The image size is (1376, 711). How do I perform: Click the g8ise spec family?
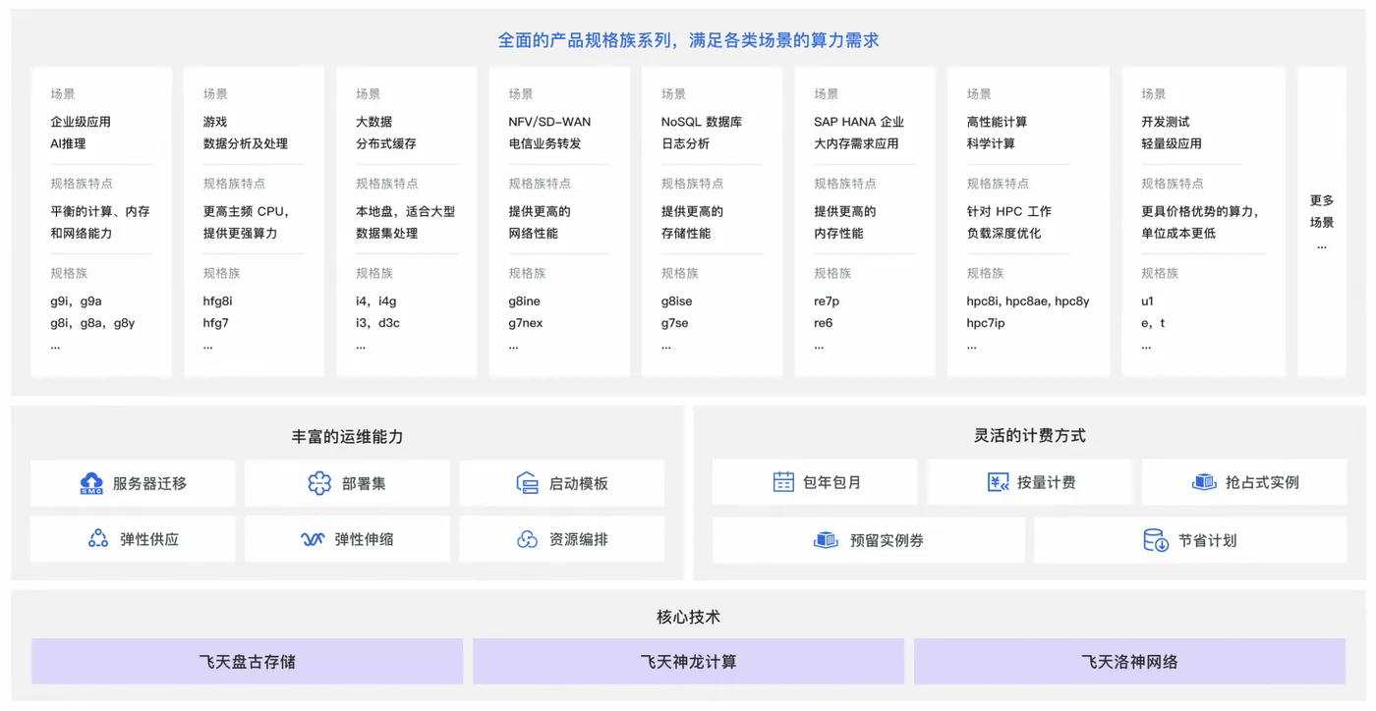tap(677, 301)
